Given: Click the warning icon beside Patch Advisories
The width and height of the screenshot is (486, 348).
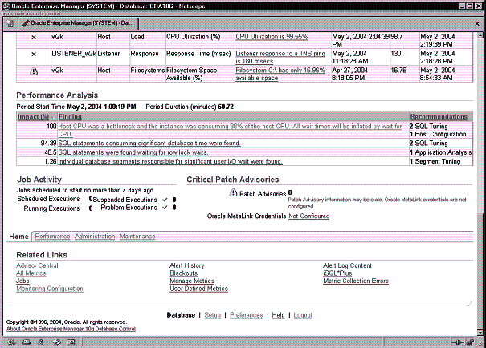Looking at the screenshot, I should [233, 193].
